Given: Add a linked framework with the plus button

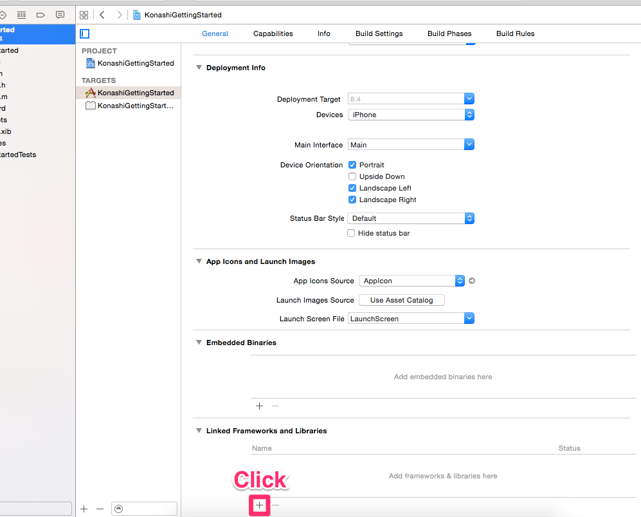Looking at the screenshot, I should (259, 505).
